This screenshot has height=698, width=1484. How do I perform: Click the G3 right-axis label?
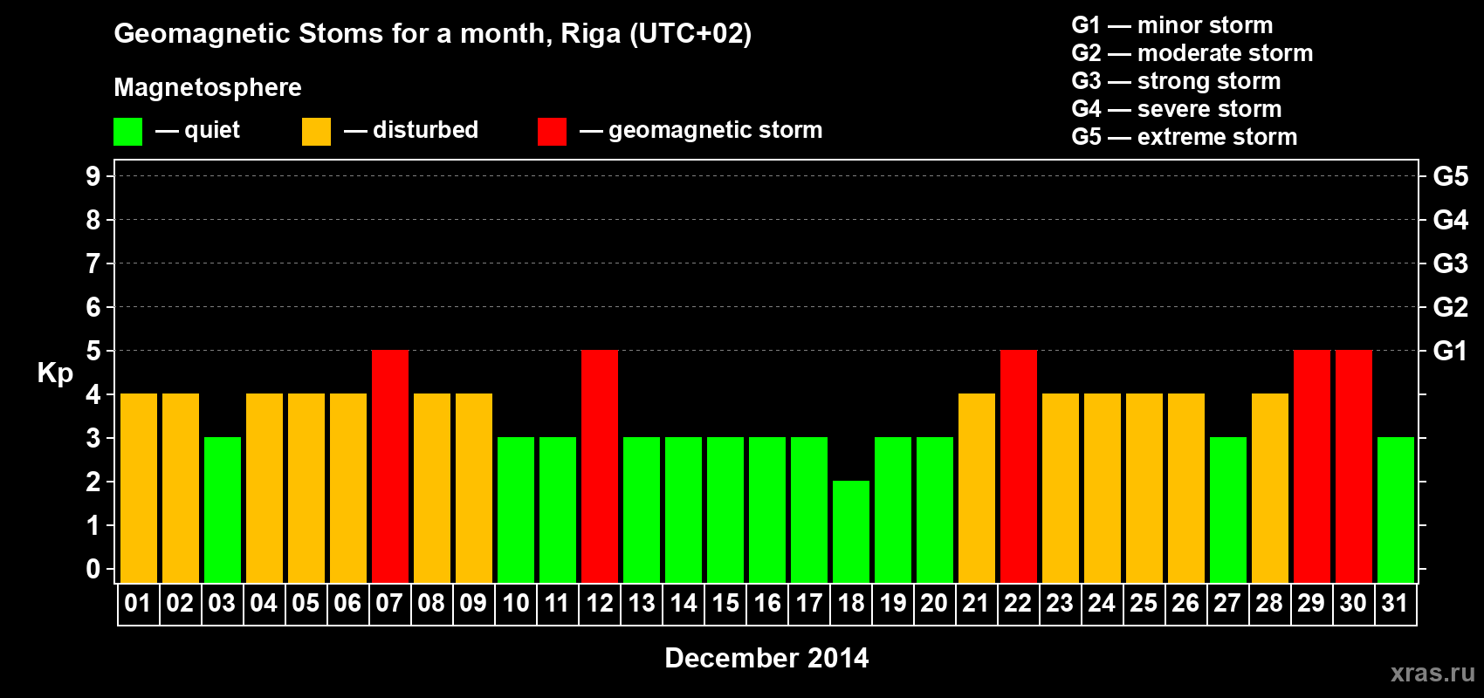(x=1451, y=263)
